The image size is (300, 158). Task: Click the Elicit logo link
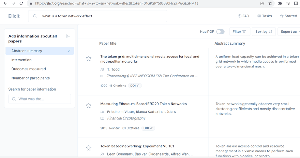[x=14, y=16]
